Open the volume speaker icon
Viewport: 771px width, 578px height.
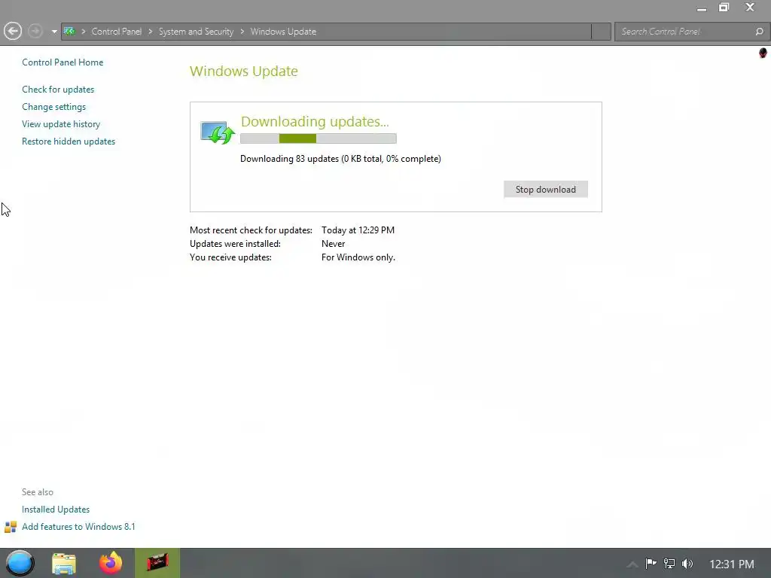click(x=687, y=564)
